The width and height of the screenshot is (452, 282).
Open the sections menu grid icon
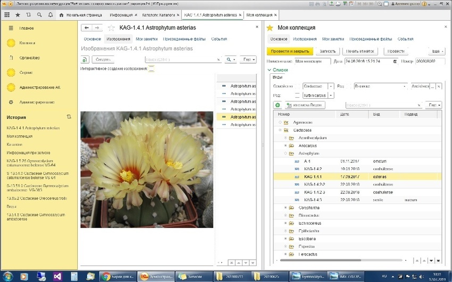pos(6,15)
